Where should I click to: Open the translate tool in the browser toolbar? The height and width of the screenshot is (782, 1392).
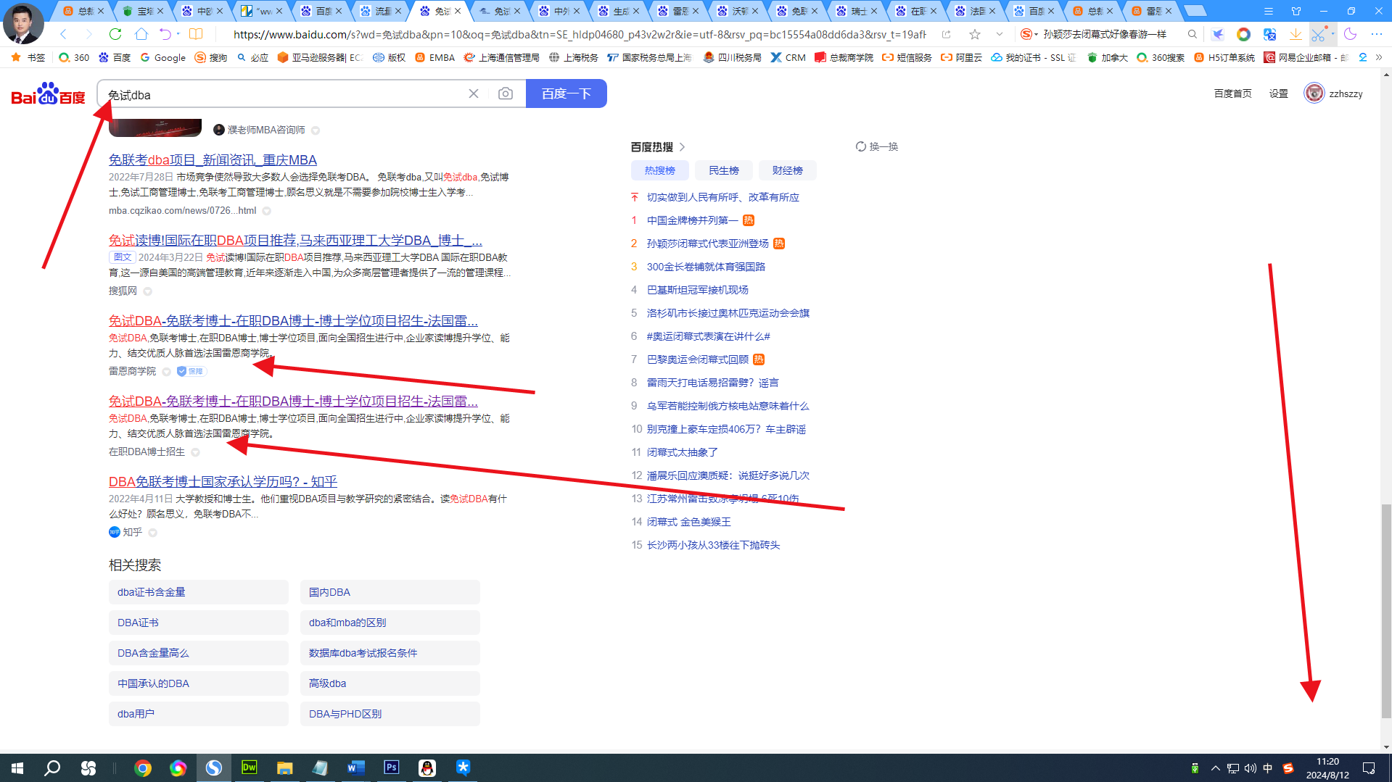pos(1269,35)
